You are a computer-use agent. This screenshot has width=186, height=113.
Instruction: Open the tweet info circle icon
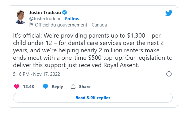click(169, 74)
